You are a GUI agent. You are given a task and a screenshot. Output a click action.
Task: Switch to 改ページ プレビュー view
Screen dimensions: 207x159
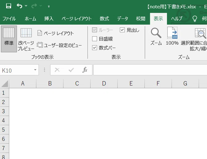(x=26, y=39)
